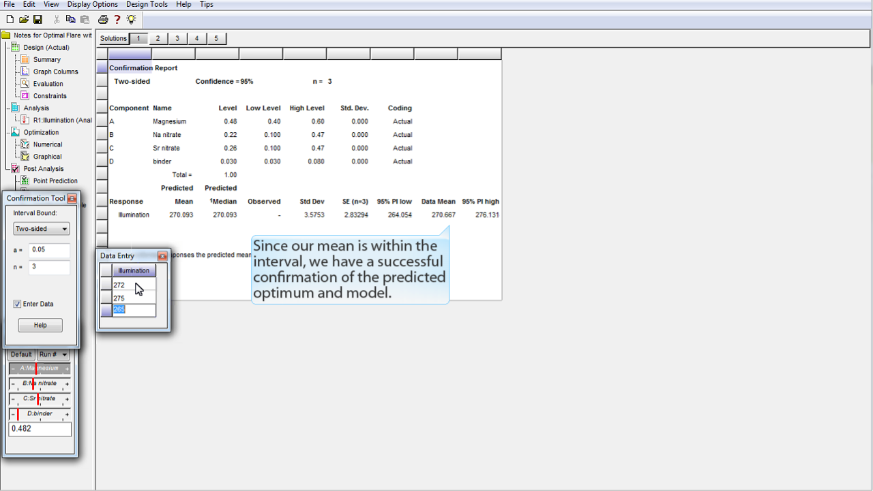This screenshot has width=873, height=491.
Task: Select Graph Columns label in the tree
Action: [56, 72]
